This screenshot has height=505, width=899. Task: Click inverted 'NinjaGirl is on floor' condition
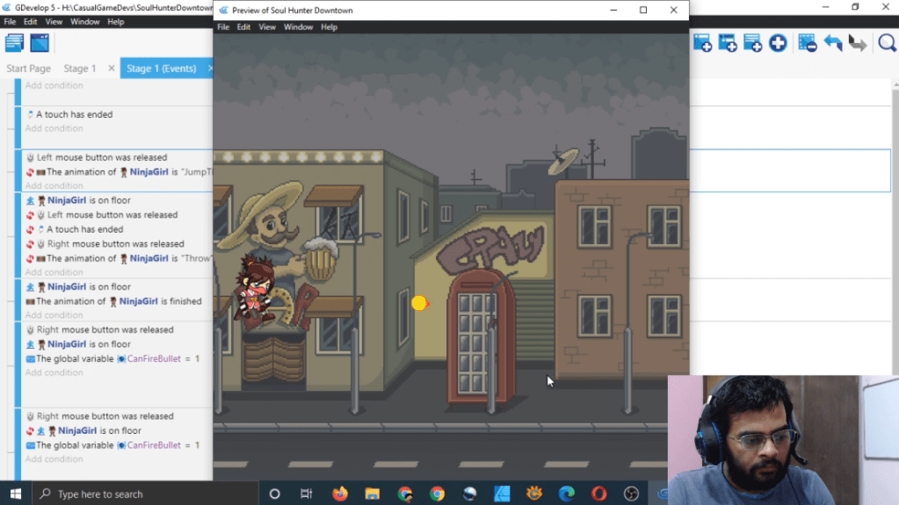coord(83,430)
